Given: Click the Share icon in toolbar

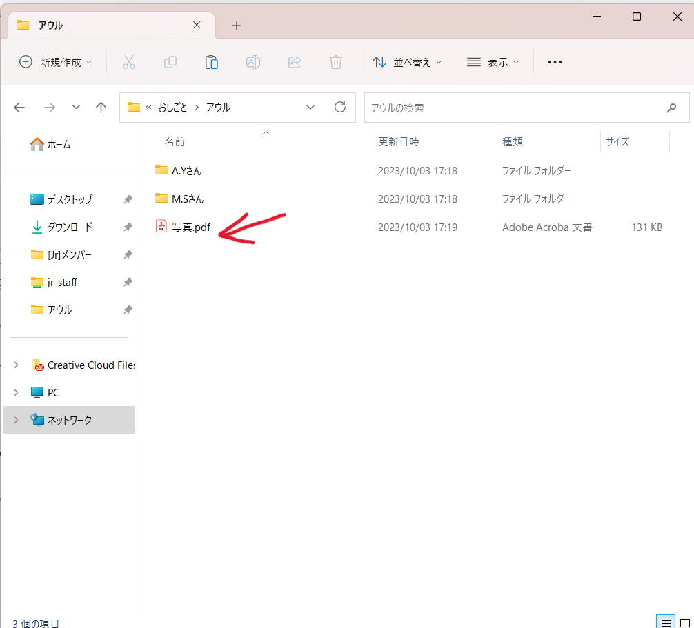Looking at the screenshot, I should [295, 62].
